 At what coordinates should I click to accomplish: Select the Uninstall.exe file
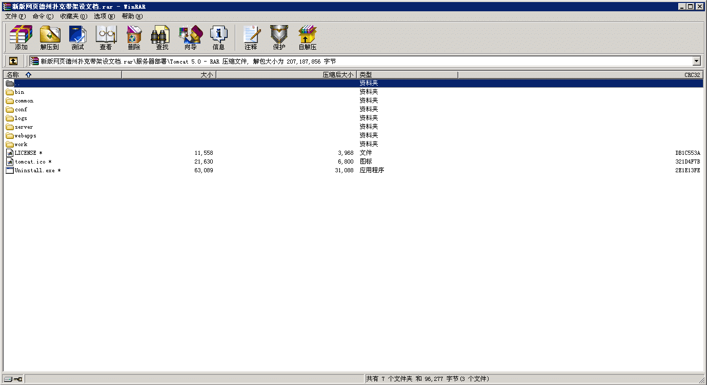34,170
